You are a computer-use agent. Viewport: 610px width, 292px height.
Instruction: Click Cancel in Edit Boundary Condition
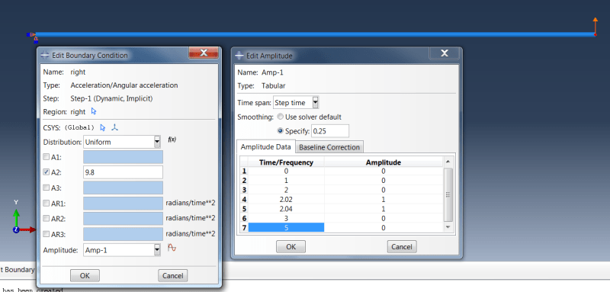(173, 276)
